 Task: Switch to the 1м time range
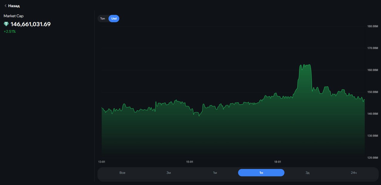215,173
